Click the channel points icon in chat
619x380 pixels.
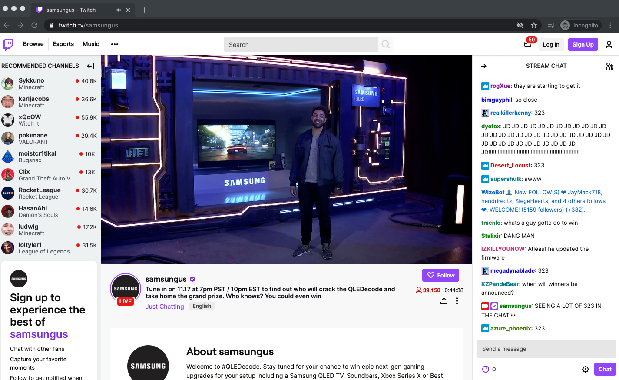coord(486,369)
